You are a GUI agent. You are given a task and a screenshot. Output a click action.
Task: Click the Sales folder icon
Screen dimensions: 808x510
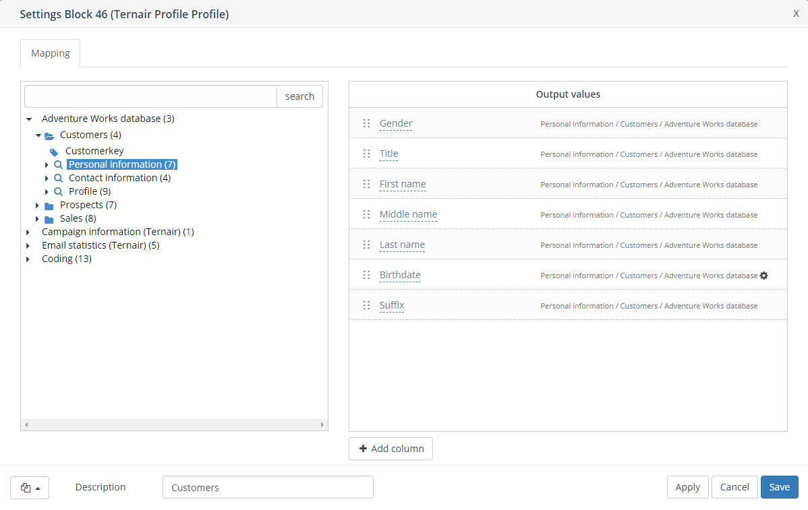(49, 219)
